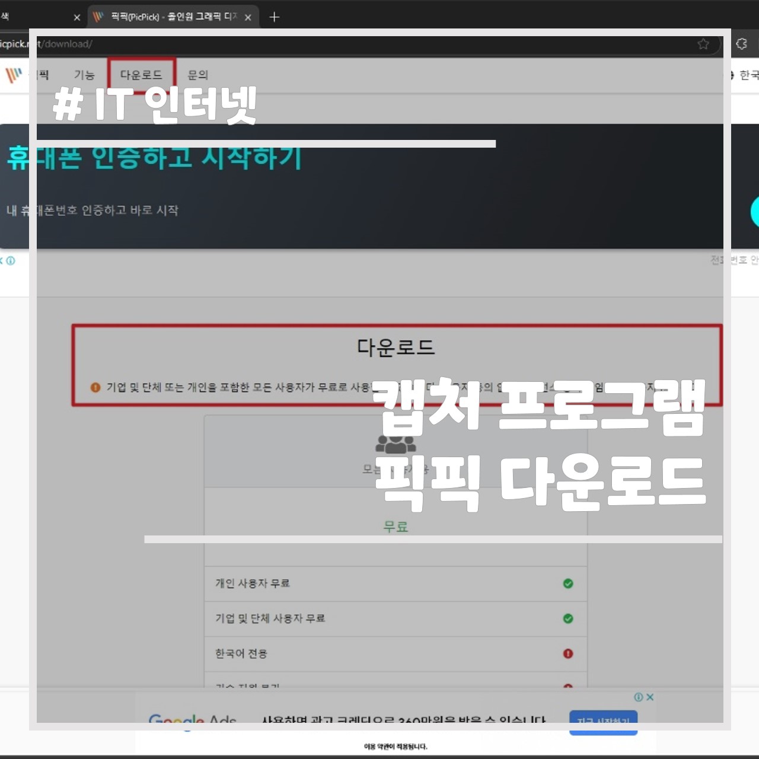
Task: Click the 개인 사용자 무료 row text
Action: [x=253, y=583]
